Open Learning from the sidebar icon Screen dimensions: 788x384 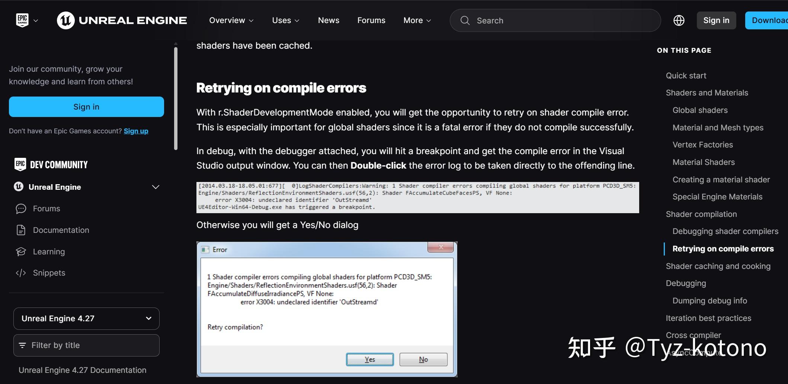[21, 251]
